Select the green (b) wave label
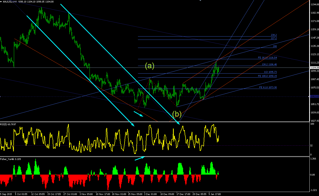319x196 pixels. [x=177, y=114]
